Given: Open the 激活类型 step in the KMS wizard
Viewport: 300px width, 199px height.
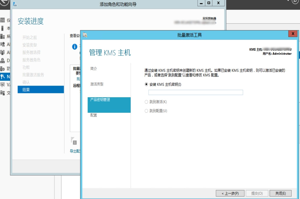Looking at the screenshot, I should tap(97, 84).
